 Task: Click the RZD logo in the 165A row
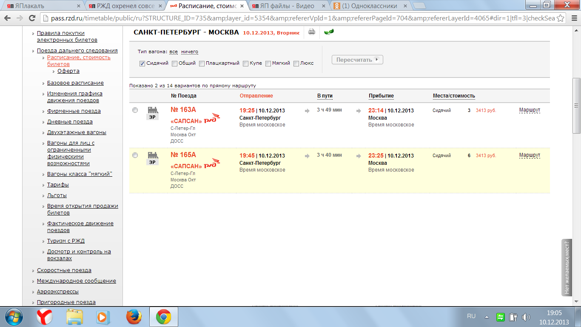pyautogui.click(x=212, y=163)
